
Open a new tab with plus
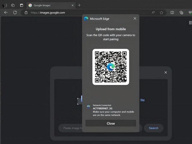tap(79, 5)
